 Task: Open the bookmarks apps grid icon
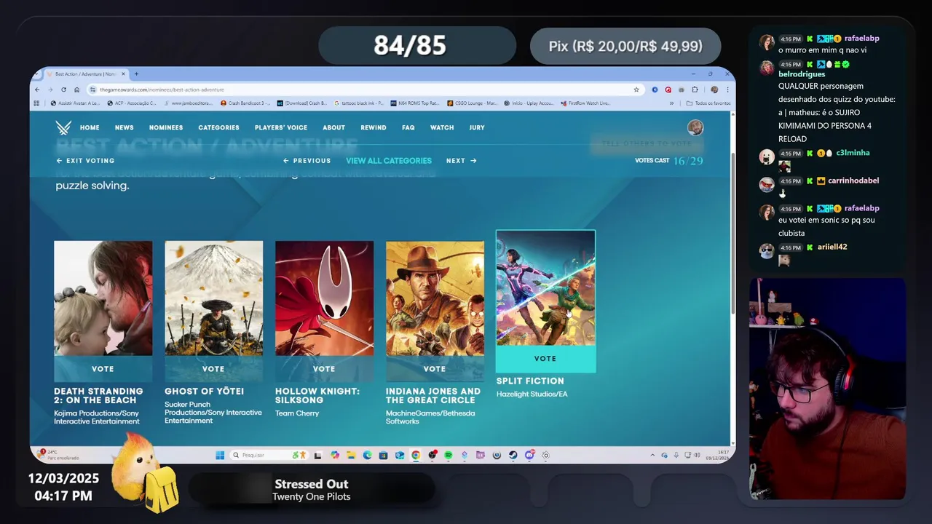36,103
